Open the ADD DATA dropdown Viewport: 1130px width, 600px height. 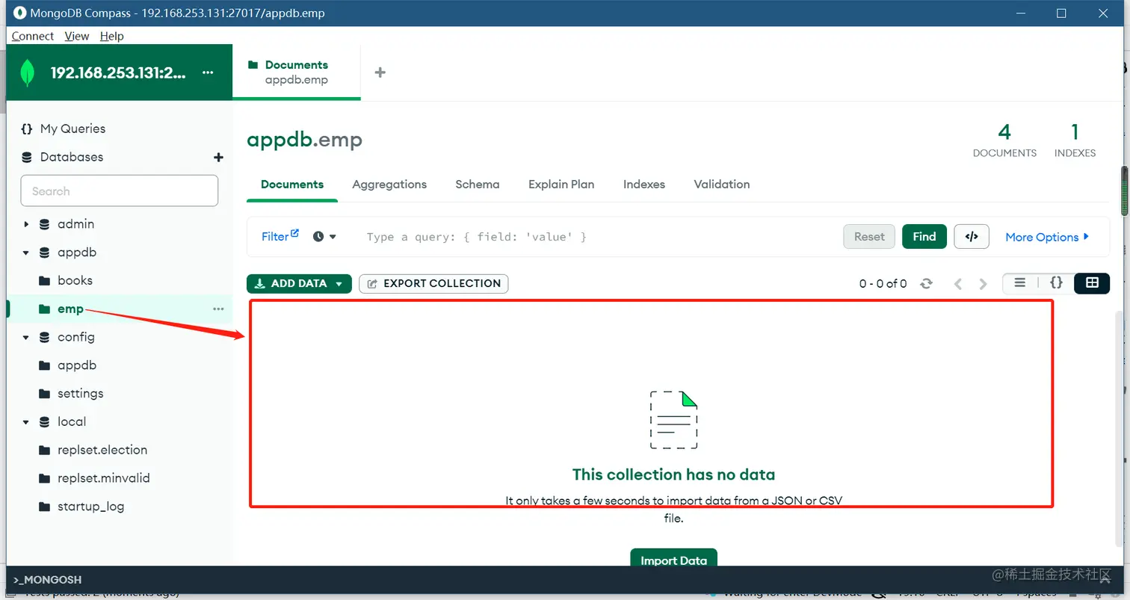pyautogui.click(x=299, y=283)
